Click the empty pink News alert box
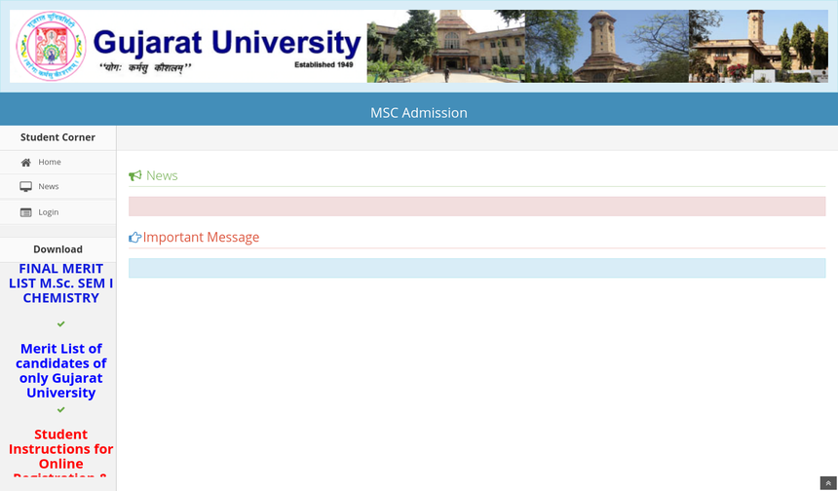The image size is (838, 491). coord(476,207)
